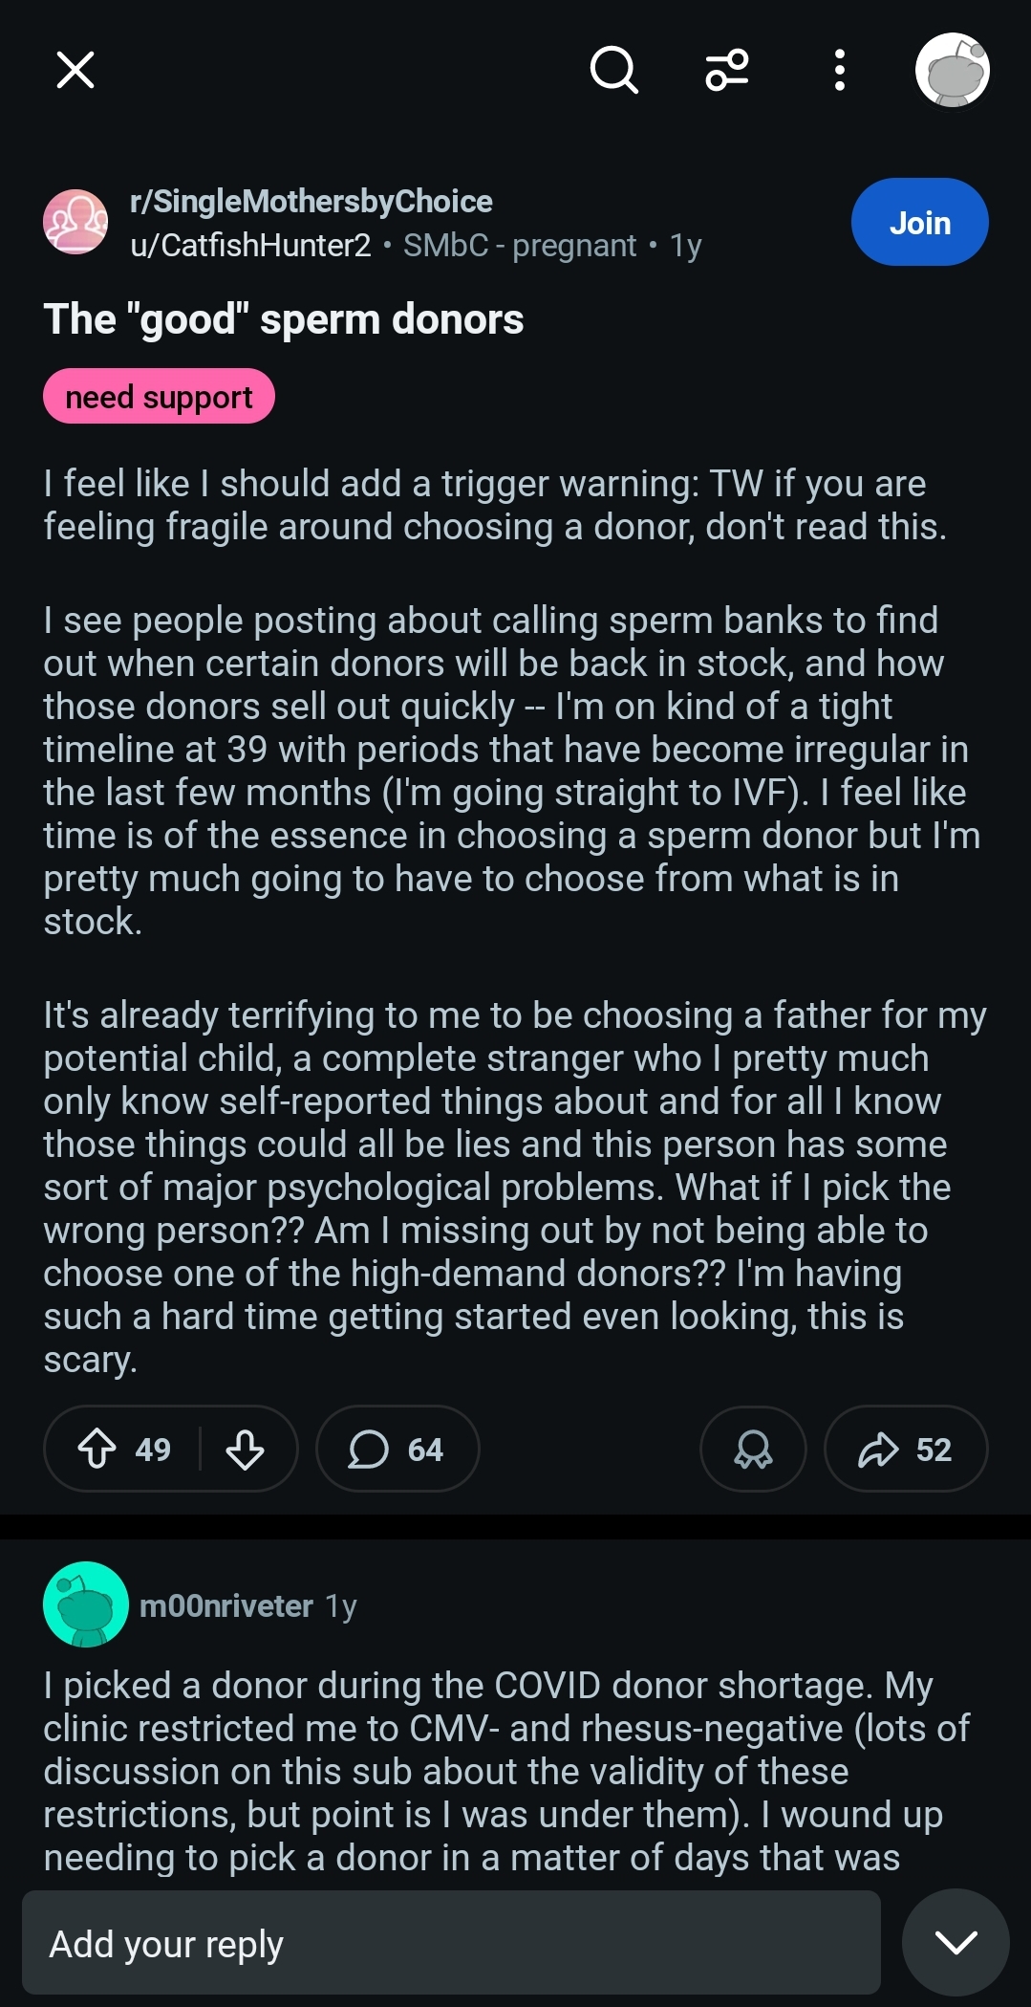Viewport: 1031px width, 2007px height.
Task: Open the SingleMothersbyChoice community avatar
Action: click(x=75, y=222)
